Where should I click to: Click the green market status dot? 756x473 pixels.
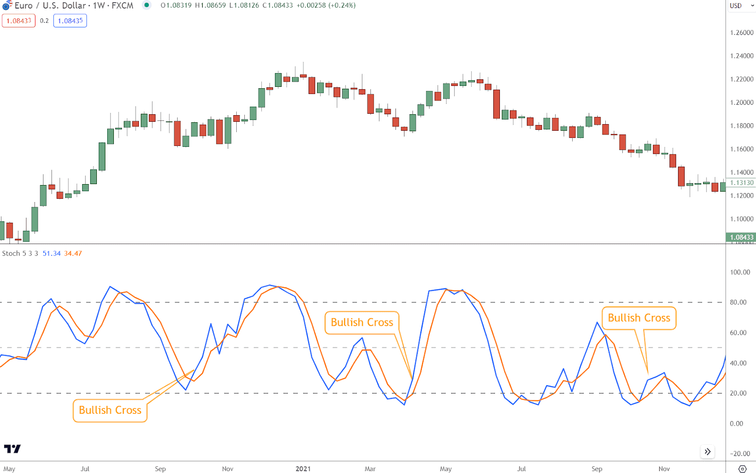[x=147, y=5]
